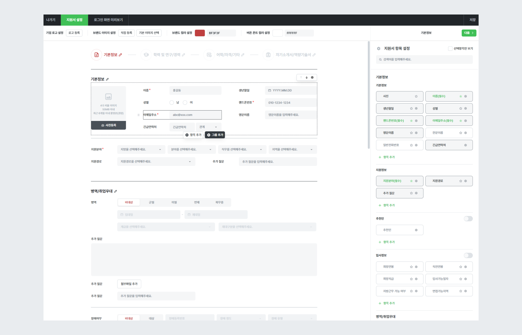The width and height of the screenshot is (522, 335).
Task: Click star icon on the 사진 item
Action: [x=416, y=96]
